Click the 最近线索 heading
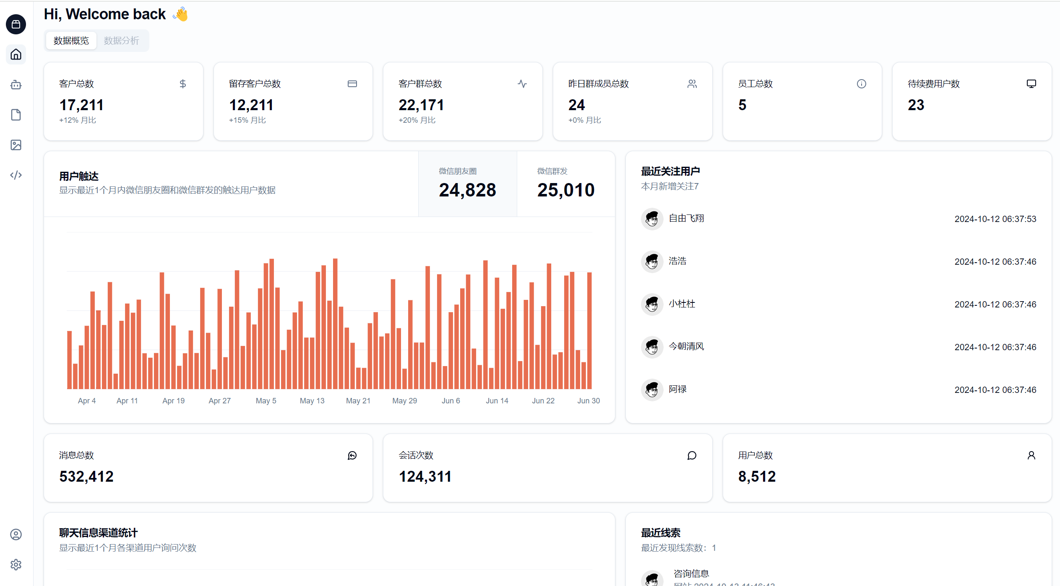The width and height of the screenshot is (1060, 586). pos(661,533)
